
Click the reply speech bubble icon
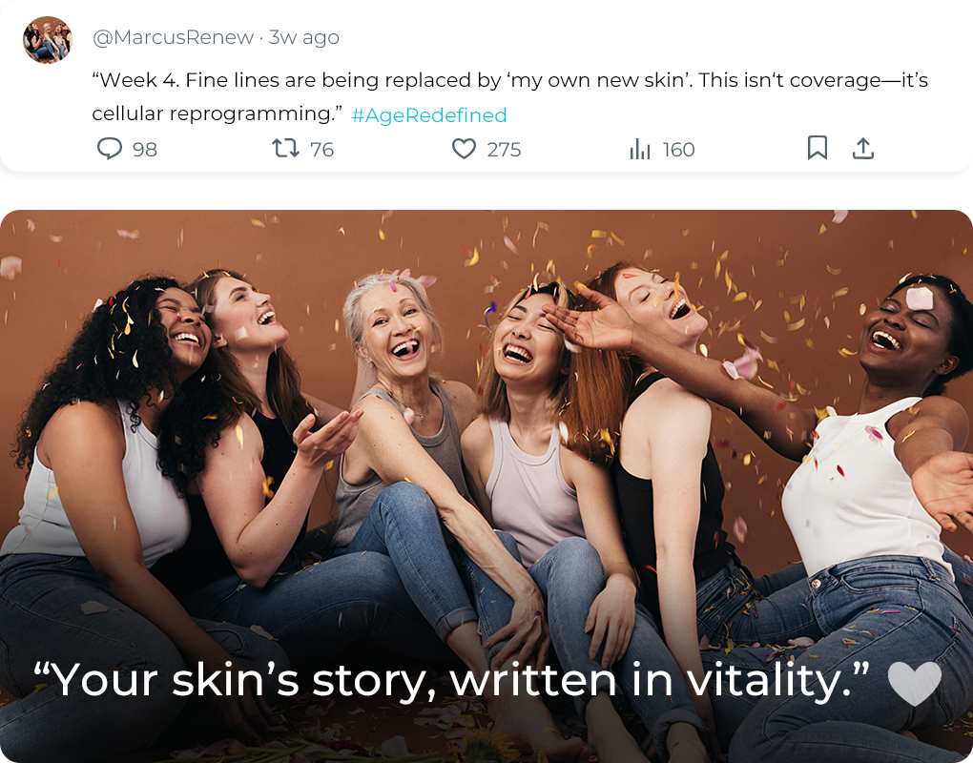[110, 149]
